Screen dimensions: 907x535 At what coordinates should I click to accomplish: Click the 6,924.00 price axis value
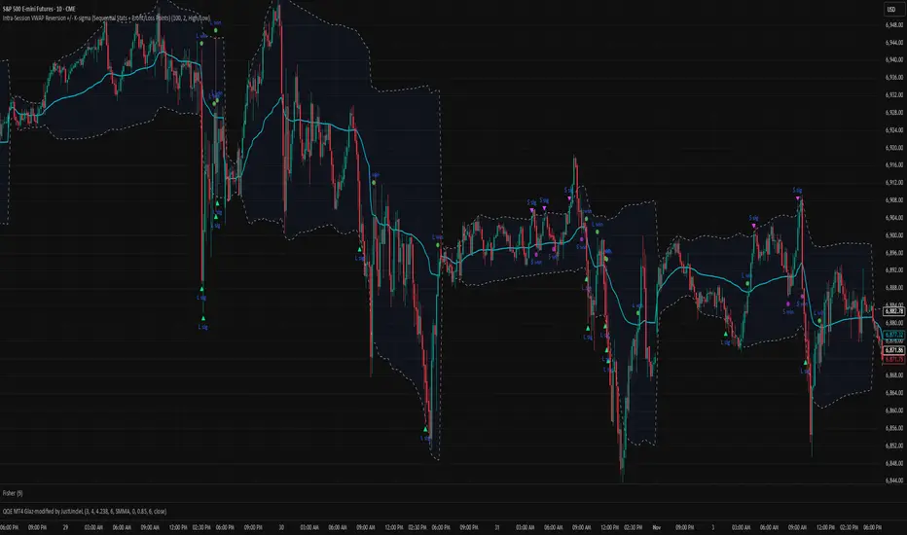tap(893, 130)
